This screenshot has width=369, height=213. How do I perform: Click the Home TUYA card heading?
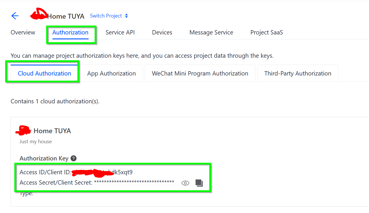click(x=52, y=131)
